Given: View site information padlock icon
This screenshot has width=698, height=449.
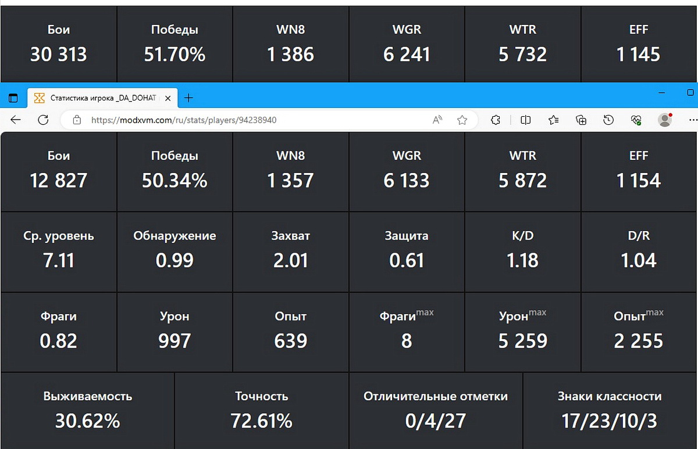Looking at the screenshot, I should tap(77, 120).
